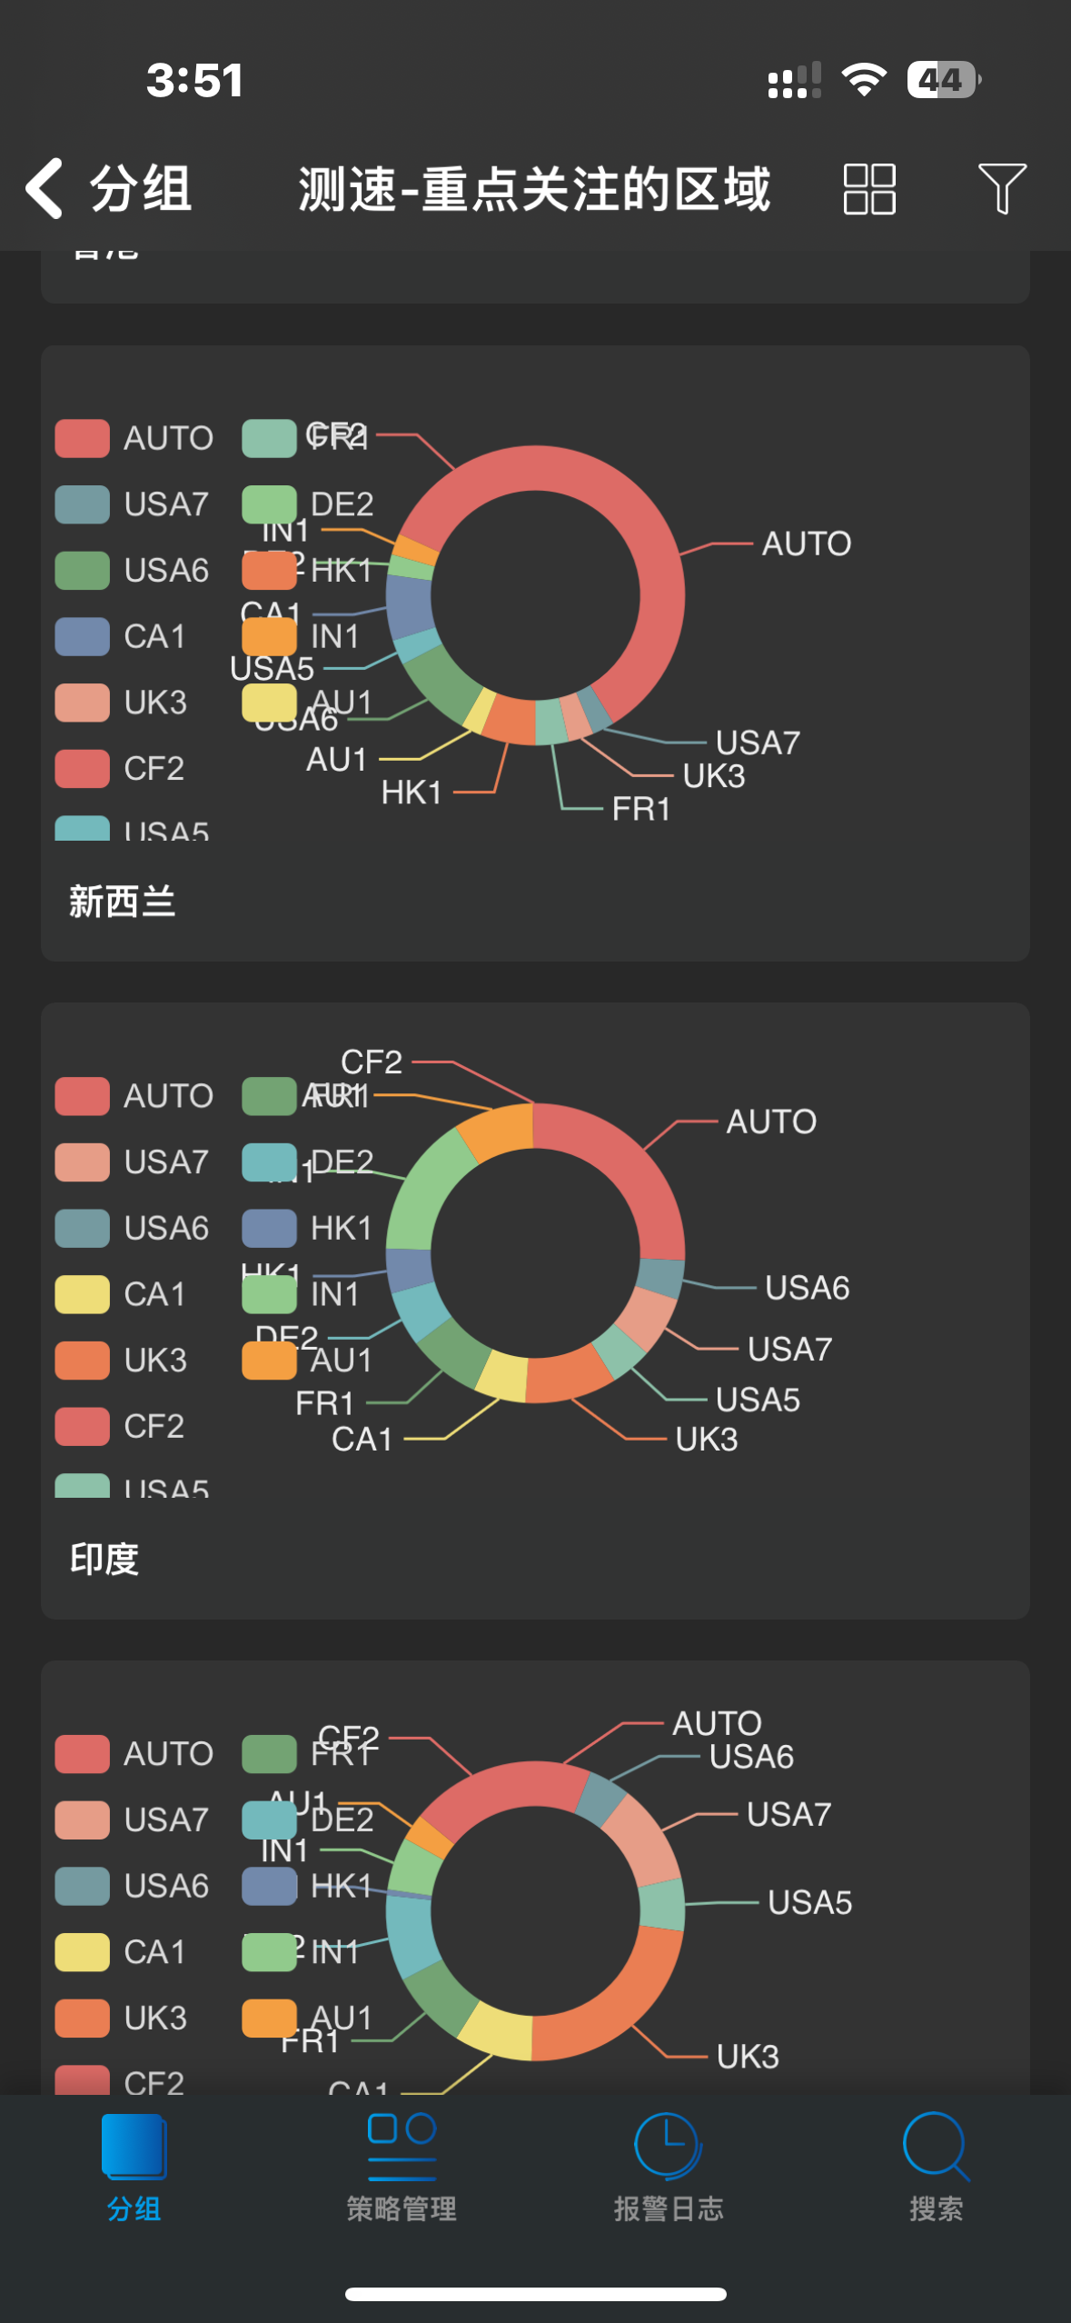Toggle AUTO legend in 新西兰 chart

tap(134, 438)
